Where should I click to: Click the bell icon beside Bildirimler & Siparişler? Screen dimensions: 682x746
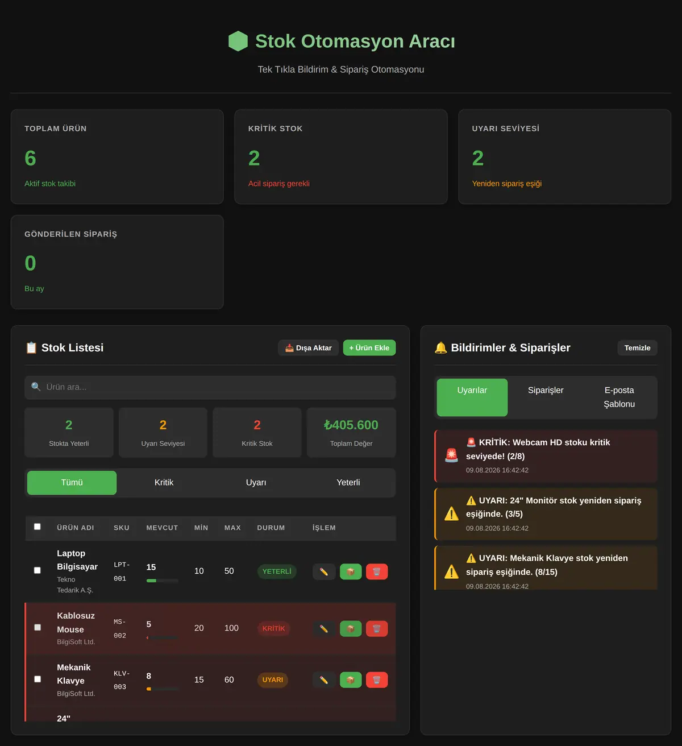pyautogui.click(x=440, y=348)
